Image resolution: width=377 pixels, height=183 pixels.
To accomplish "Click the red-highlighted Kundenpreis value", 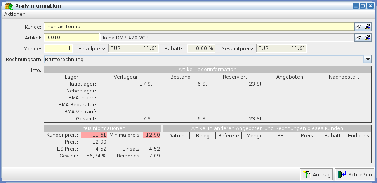I will 94,135.
